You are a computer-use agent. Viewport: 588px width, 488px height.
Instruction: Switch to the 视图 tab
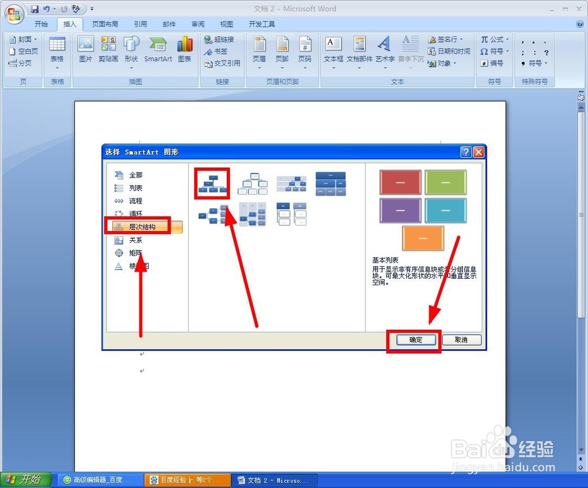pos(226,24)
